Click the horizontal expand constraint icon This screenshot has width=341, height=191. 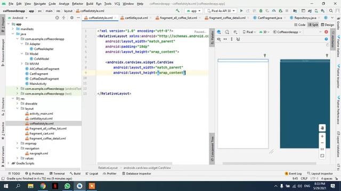coord(225,39)
